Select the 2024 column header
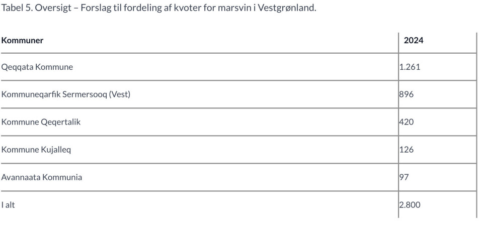This screenshot has height=225, width=483. (414, 40)
